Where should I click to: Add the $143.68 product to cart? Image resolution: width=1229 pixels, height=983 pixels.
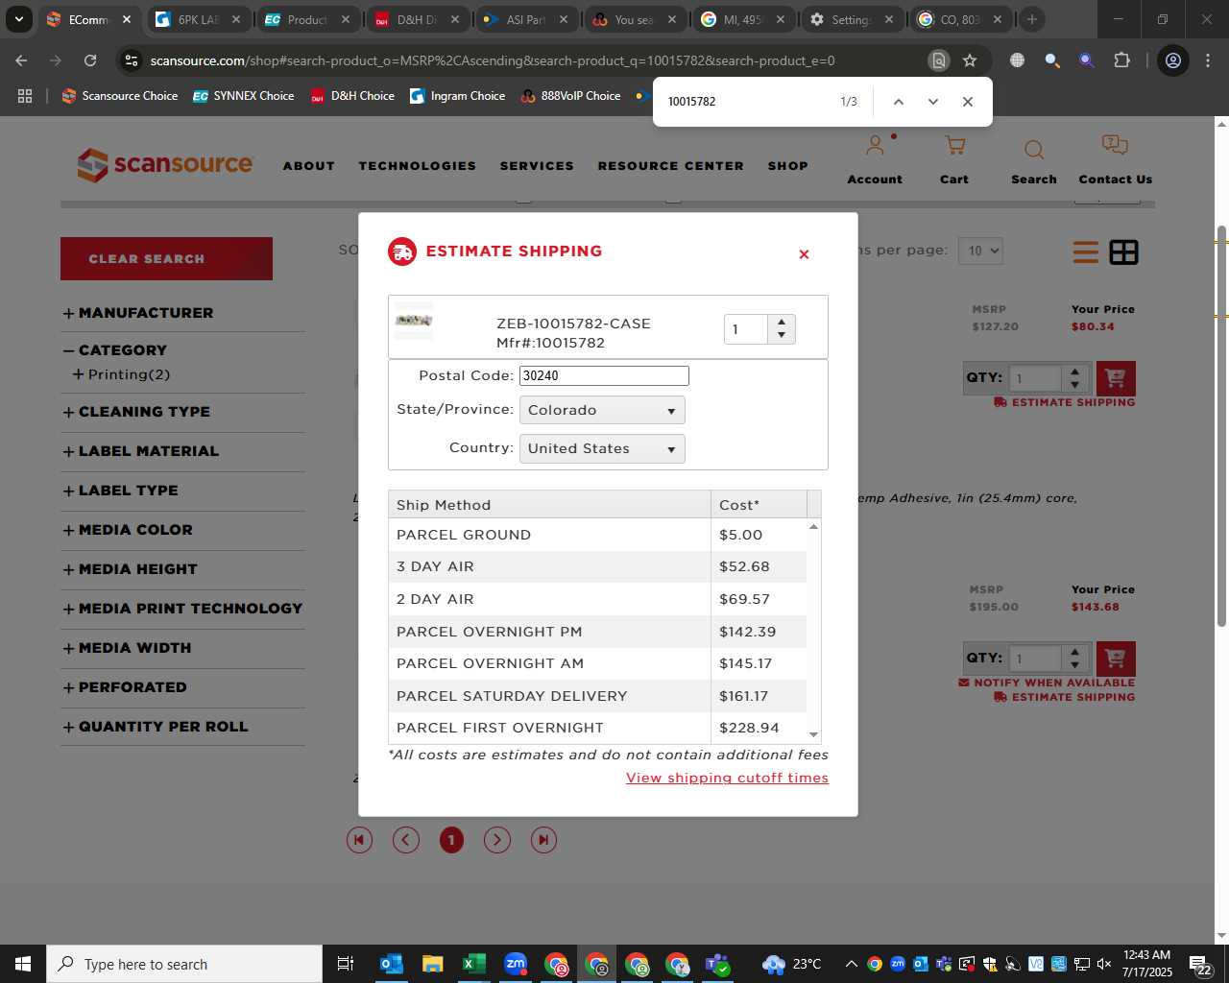[1116, 659]
